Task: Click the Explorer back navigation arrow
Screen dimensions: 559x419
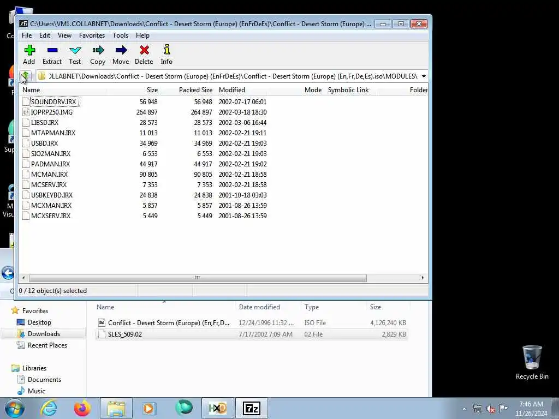Action: pyautogui.click(x=8, y=273)
